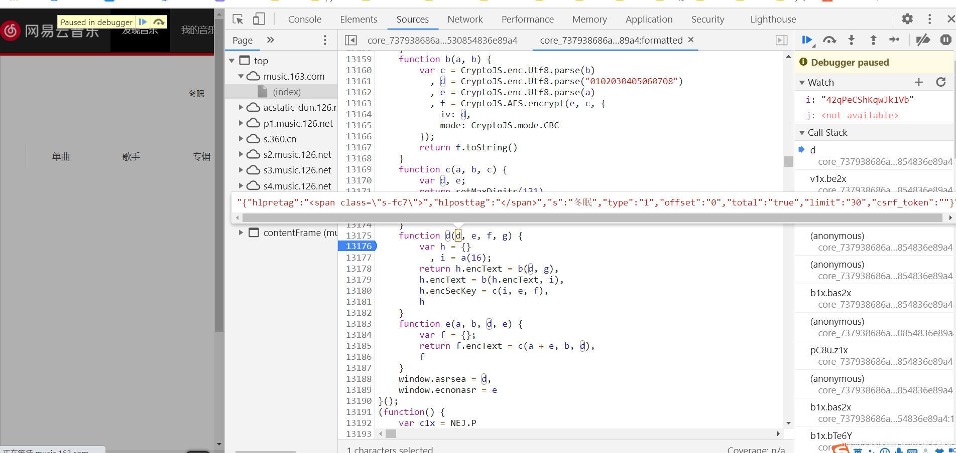Image resolution: width=956 pixels, height=453 pixels.
Task: Click the 专辑 search tab
Action: coord(201,157)
